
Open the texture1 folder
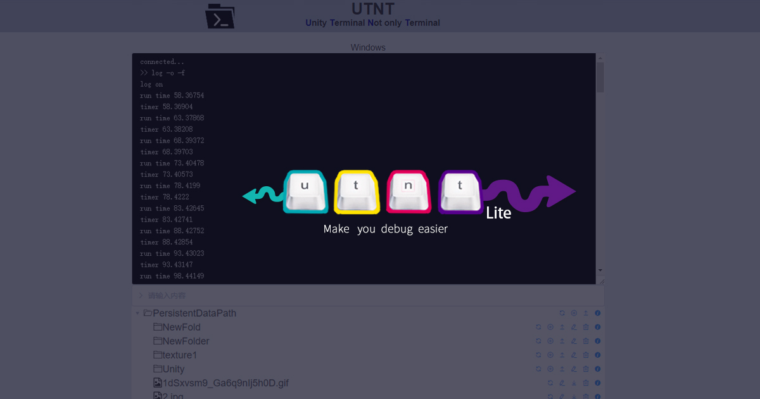tap(175, 355)
